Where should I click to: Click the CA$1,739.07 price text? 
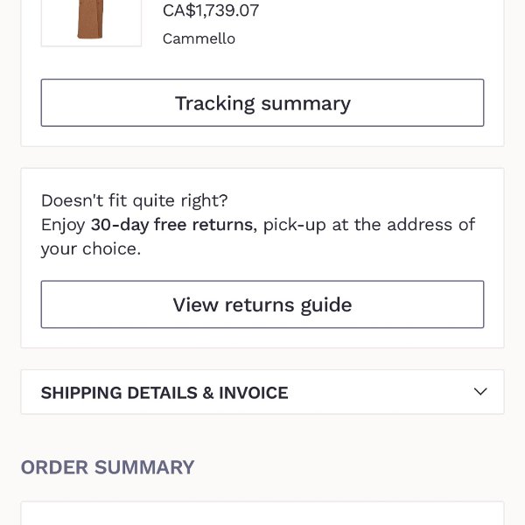pos(211,10)
